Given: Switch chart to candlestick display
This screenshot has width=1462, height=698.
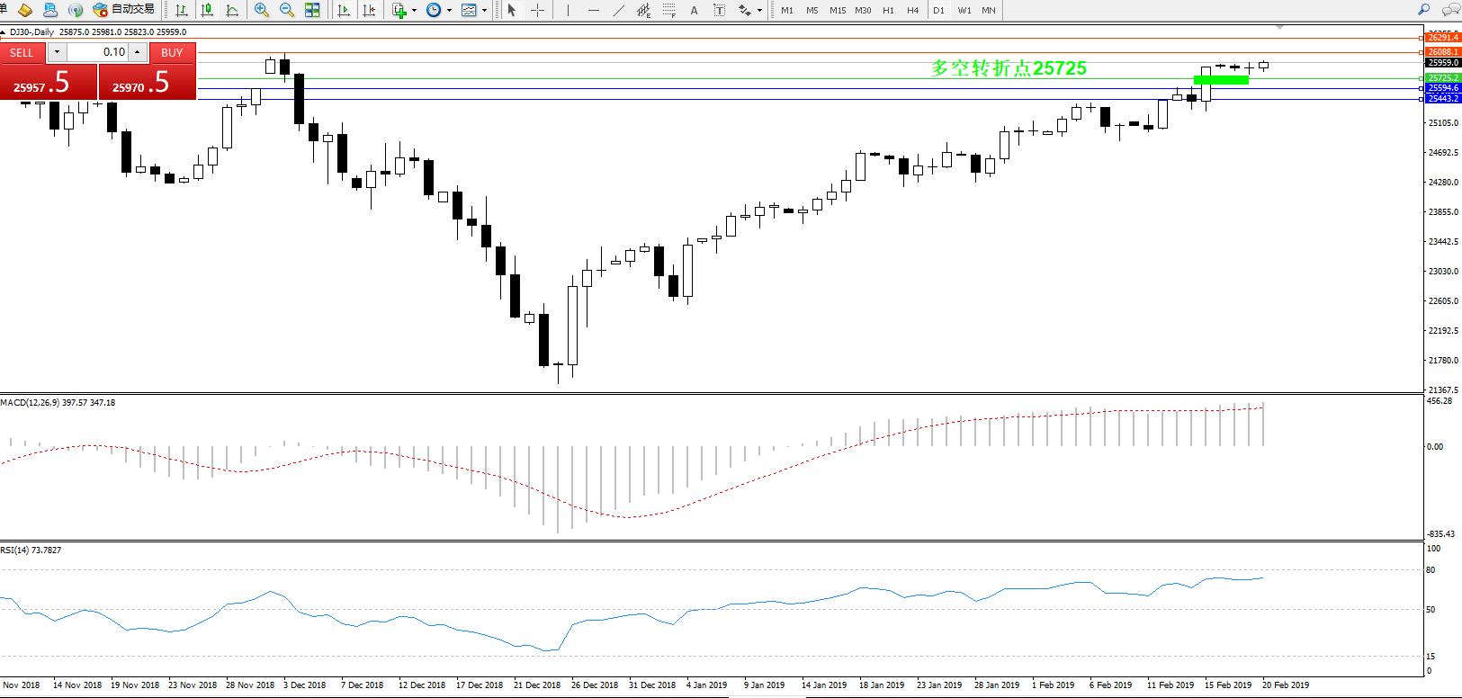Looking at the screenshot, I should pos(207,10).
